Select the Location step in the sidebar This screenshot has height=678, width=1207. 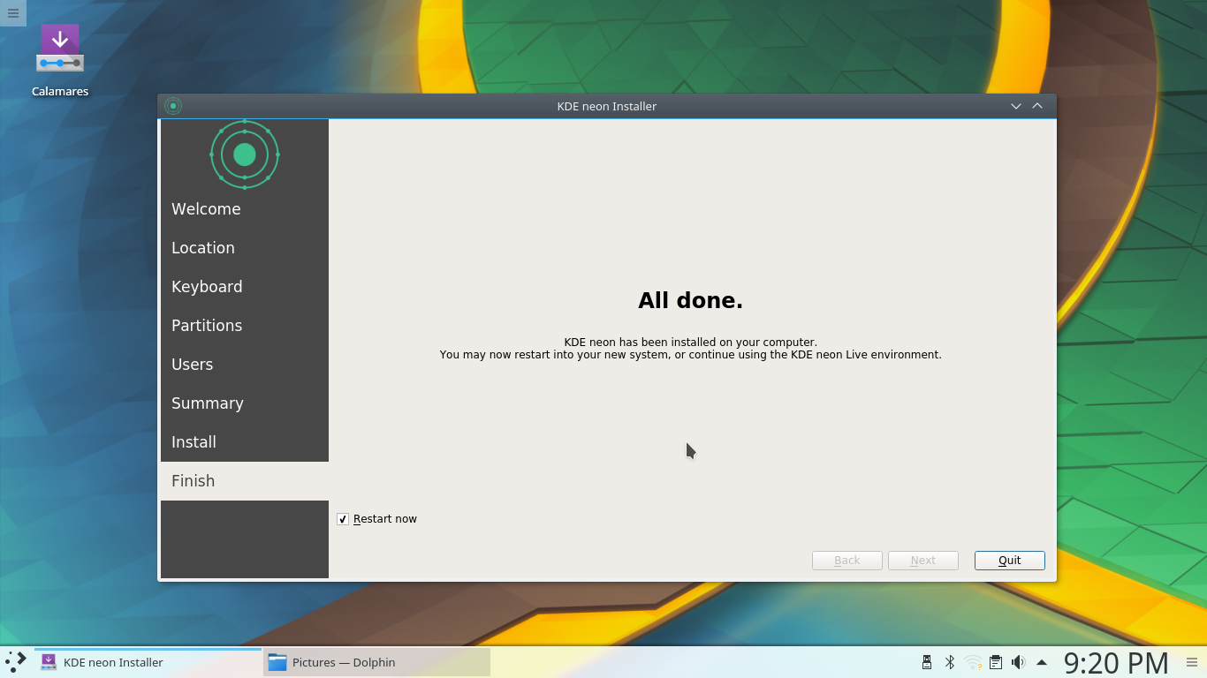pos(245,248)
